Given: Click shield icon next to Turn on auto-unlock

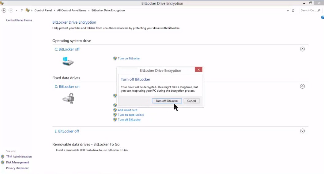Looking at the screenshot, I should 115,115.
